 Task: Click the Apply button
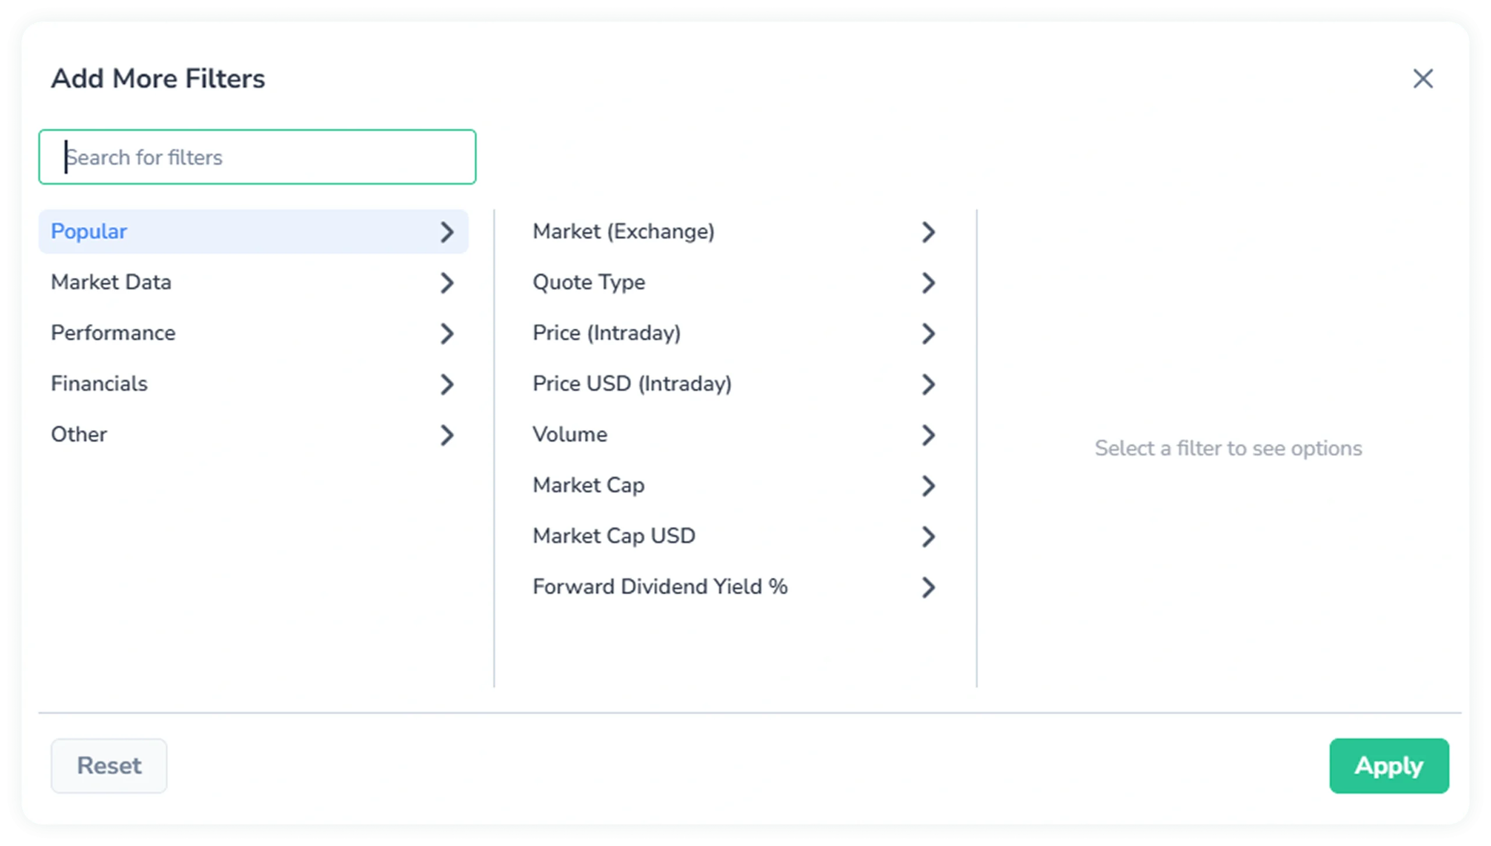click(1389, 766)
